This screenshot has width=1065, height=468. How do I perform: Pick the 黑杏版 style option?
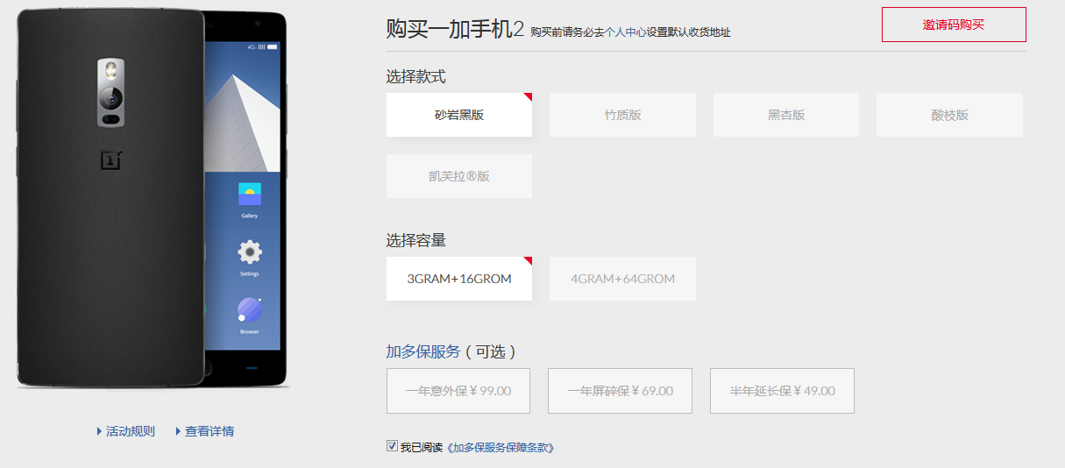click(x=786, y=115)
